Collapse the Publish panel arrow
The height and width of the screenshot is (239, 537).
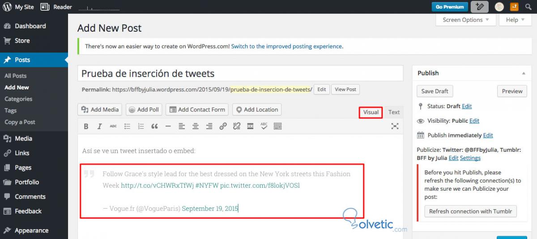524,73
